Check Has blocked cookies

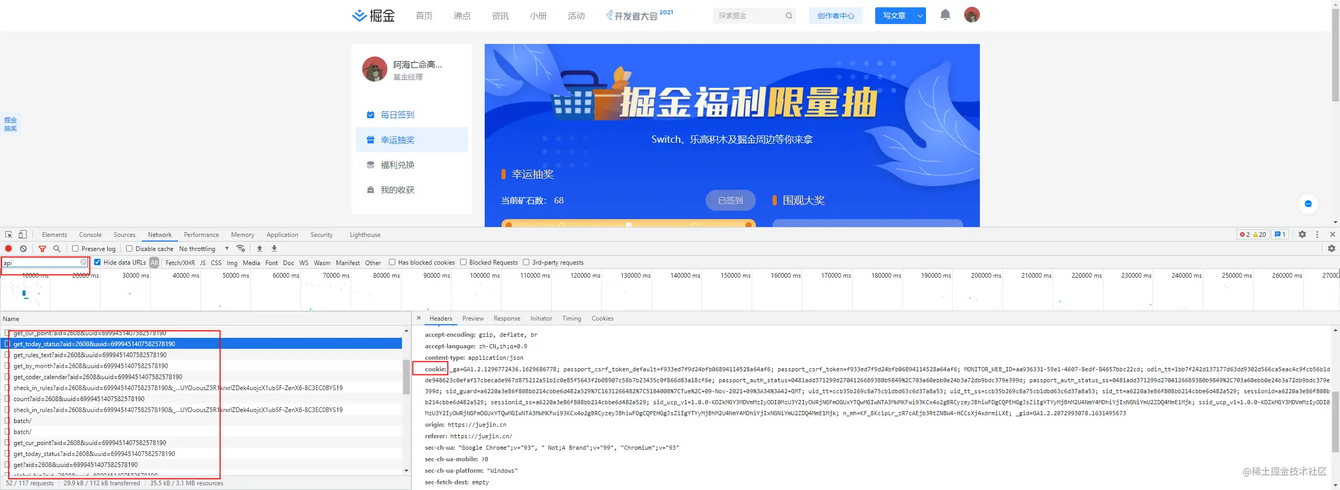tap(392, 263)
